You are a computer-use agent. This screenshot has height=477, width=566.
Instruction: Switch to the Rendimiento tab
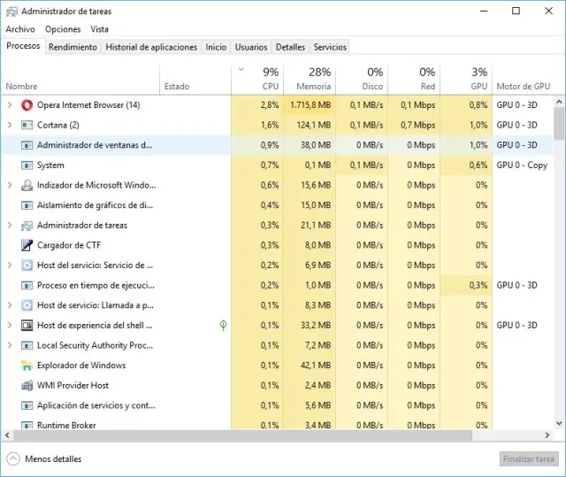pos(73,47)
